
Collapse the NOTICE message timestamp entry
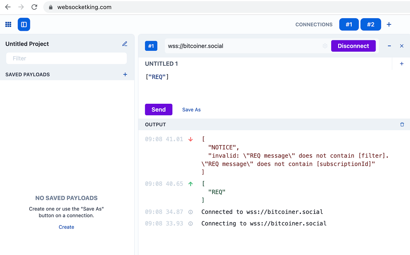tap(190, 139)
